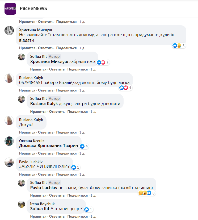Open the Домівка Врятованих Тварин link
Image resolution: width=198 pixels, height=220 pixels.
(49, 146)
